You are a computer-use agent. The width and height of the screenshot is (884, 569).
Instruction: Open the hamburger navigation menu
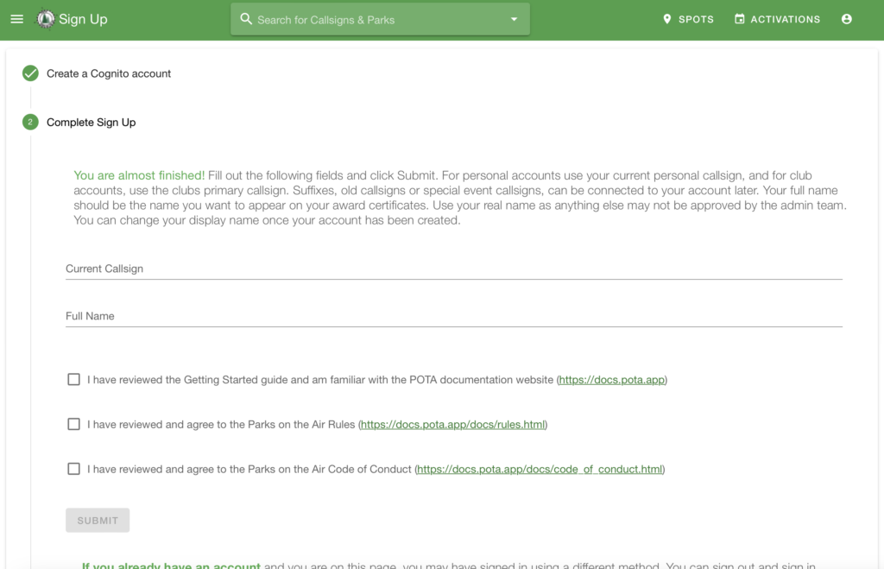pyautogui.click(x=16, y=19)
